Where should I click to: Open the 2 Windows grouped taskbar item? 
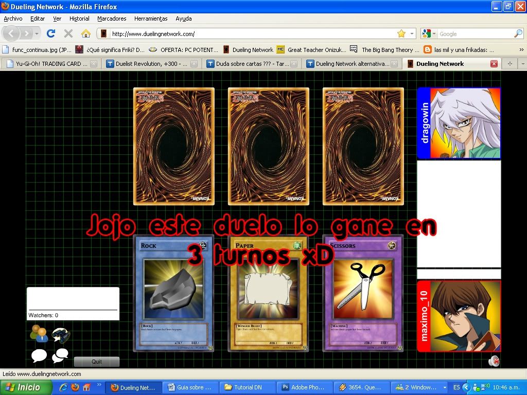420,387
